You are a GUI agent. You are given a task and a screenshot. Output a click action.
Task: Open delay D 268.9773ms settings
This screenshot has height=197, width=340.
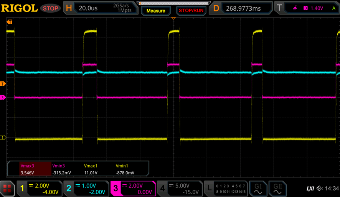[241, 8]
